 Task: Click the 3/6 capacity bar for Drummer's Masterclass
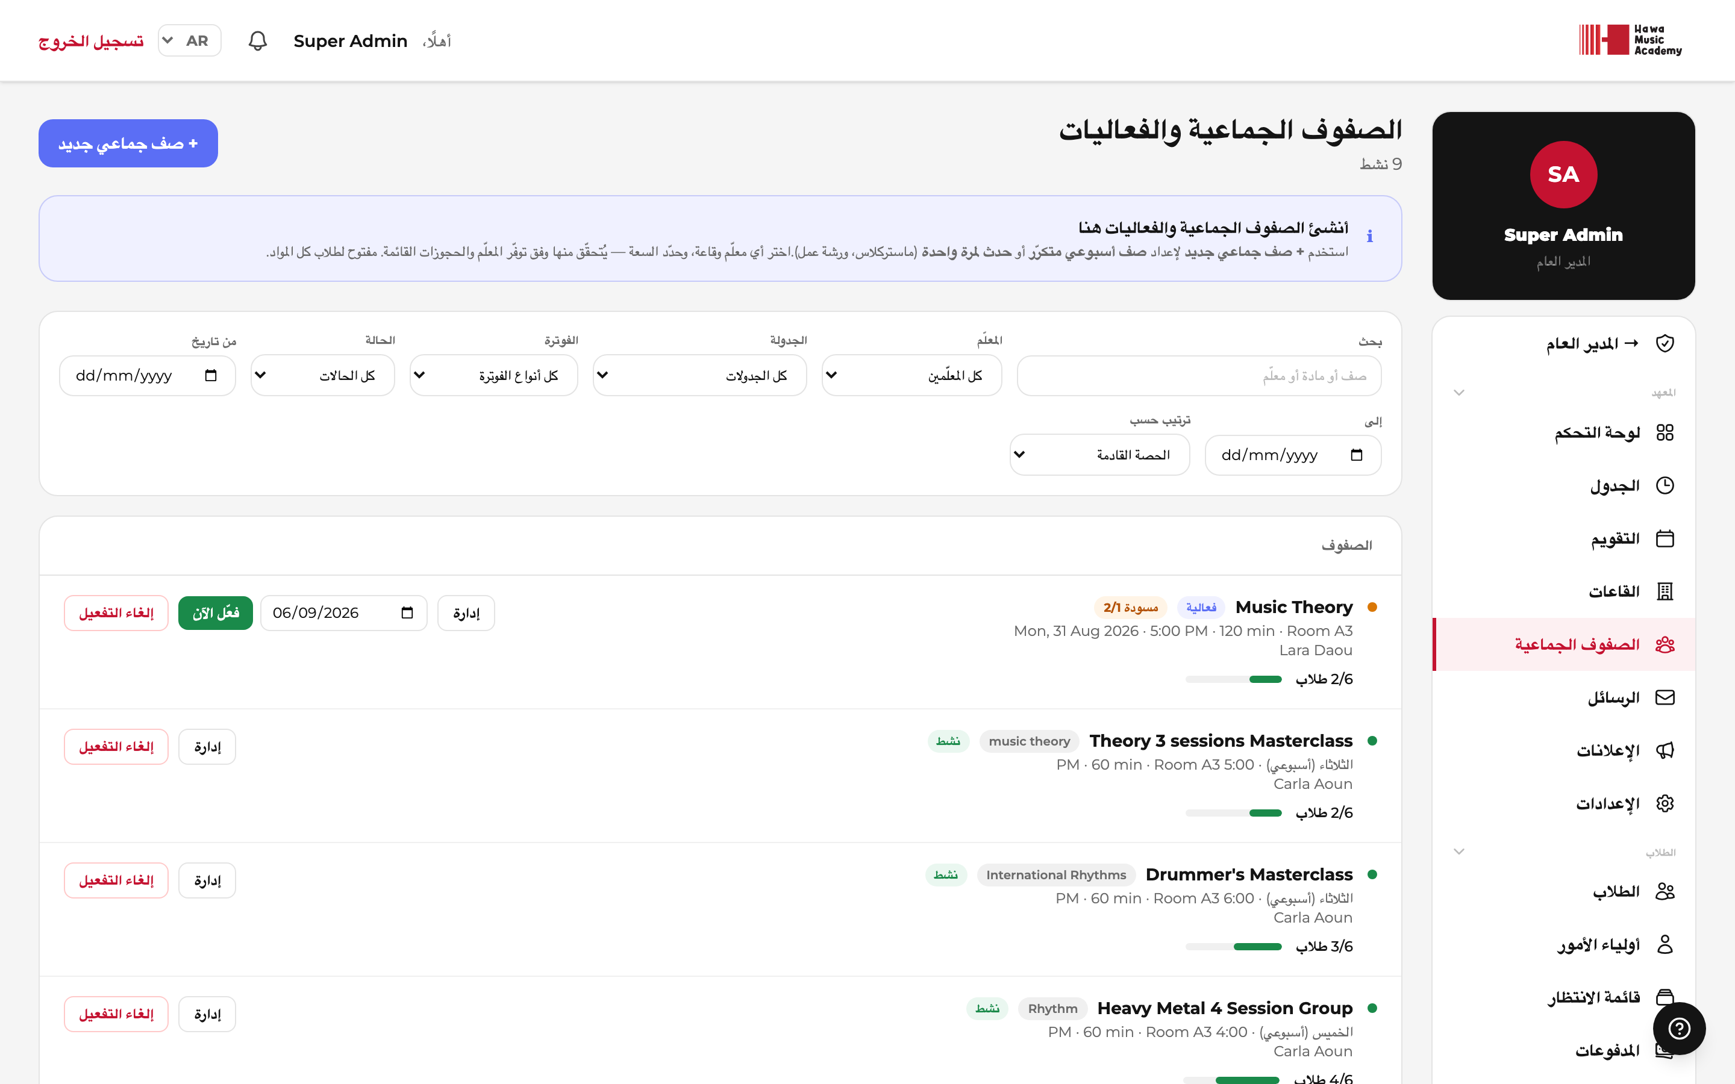point(1233,946)
